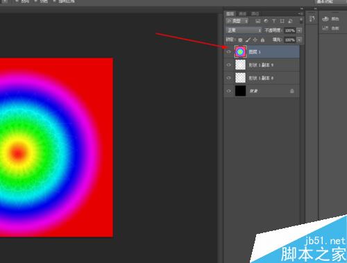Filter layers by shape layer icon
347x263 pixels.
[282, 21]
